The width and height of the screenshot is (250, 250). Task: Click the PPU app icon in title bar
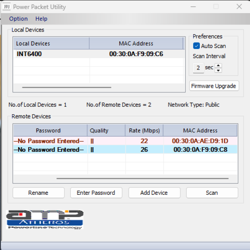click(x=7, y=7)
